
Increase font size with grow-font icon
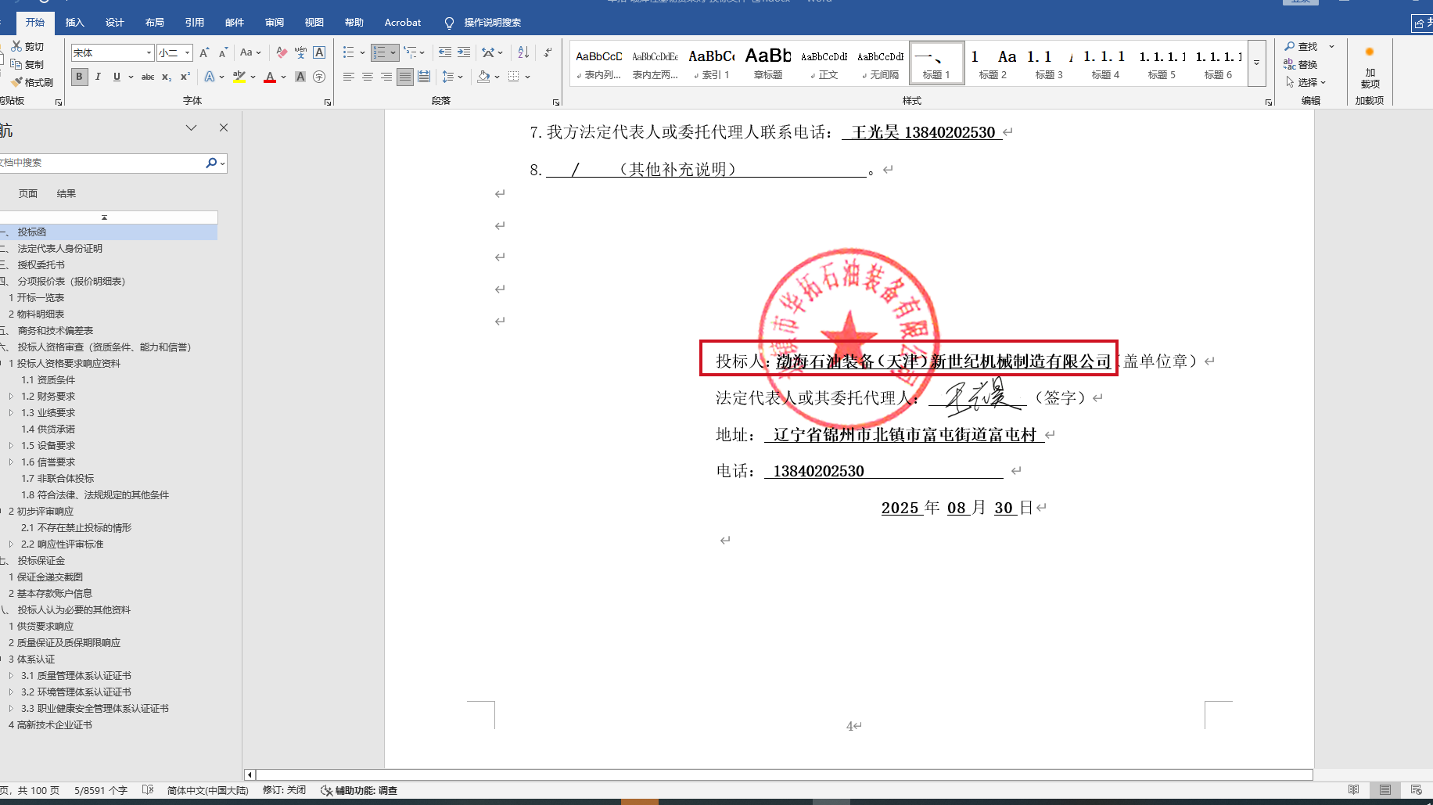tap(204, 52)
